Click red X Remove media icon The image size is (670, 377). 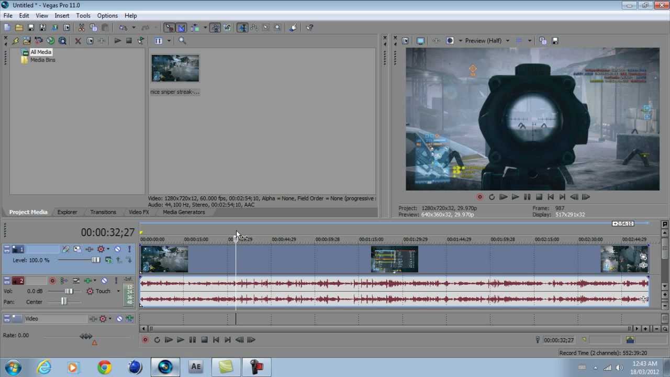point(78,40)
